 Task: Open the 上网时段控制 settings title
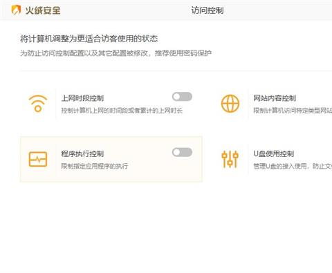[x=82, y=98]
